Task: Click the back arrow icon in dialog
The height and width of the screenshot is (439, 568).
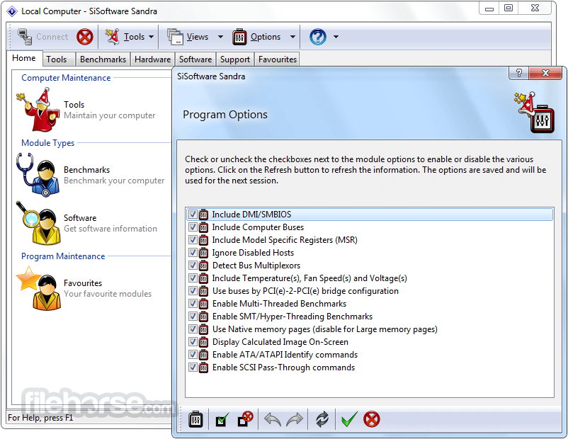Action: (273, 419)
